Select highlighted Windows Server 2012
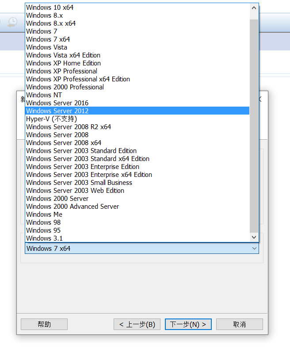The height and width of the screenshot is (349, 290). tap(137, 111)
